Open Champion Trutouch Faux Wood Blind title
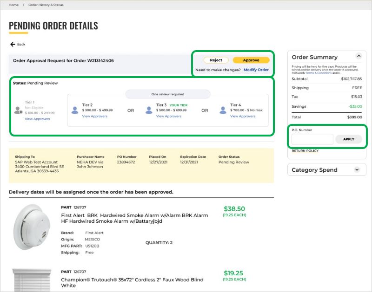This screenshot has height=292, width=372. pos(132,283)
